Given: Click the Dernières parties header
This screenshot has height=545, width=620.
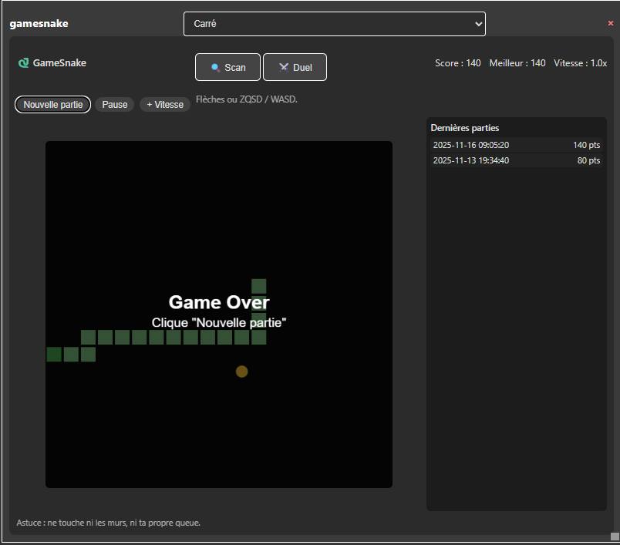Looking at the screenshot, I should click(464, 128).
